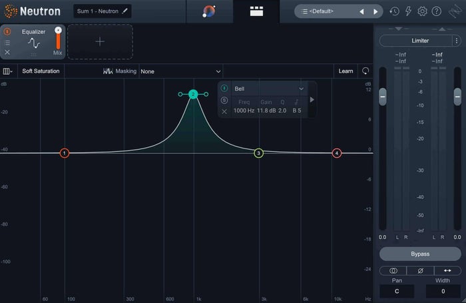Toggle zero latency lightning icon
466x303 pixels.
click(x=408, y=11)
